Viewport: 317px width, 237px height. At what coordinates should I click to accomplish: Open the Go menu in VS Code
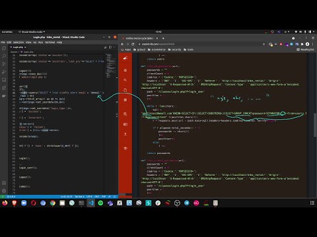pyautogui.click(x=35, y=42)
